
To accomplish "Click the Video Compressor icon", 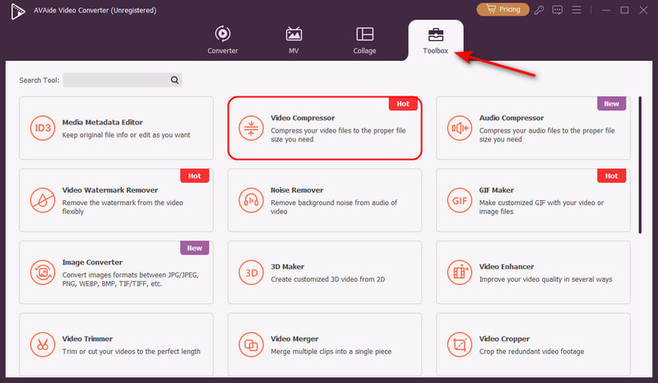I will pos(251,128).
